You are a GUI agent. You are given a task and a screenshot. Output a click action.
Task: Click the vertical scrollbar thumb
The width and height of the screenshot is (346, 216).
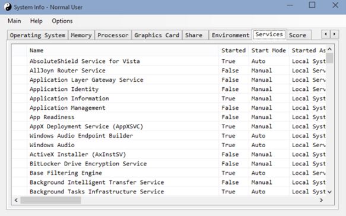tap(329, 58)
